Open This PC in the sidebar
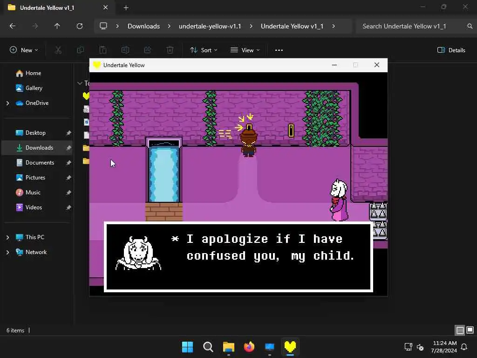The width and height of the screenshot is (477, 358). tap(34, 237)
